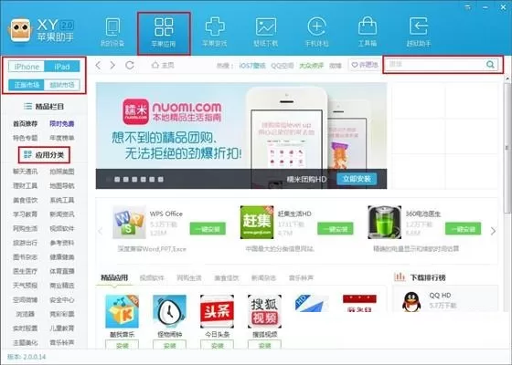
Task: Click 一键安装 for 360电池医生
Action: (463, 229)
